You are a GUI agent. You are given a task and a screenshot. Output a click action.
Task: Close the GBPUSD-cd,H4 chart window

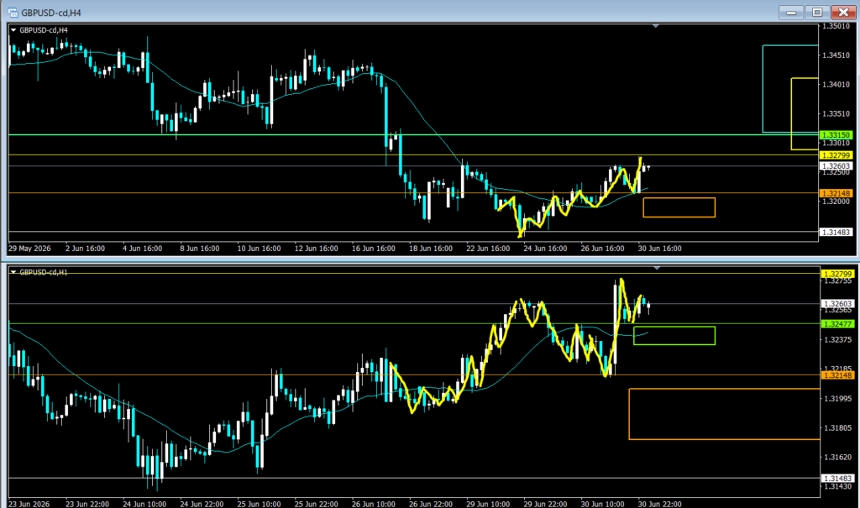point(843,12)
